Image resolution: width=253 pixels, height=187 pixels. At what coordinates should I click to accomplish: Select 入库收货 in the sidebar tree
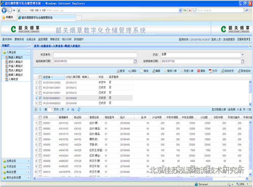point(13,79)
